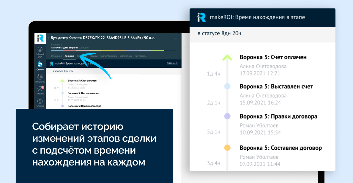Go back using the arrow beside deal title
Viewport: 353px width, 183px height.
48,38
